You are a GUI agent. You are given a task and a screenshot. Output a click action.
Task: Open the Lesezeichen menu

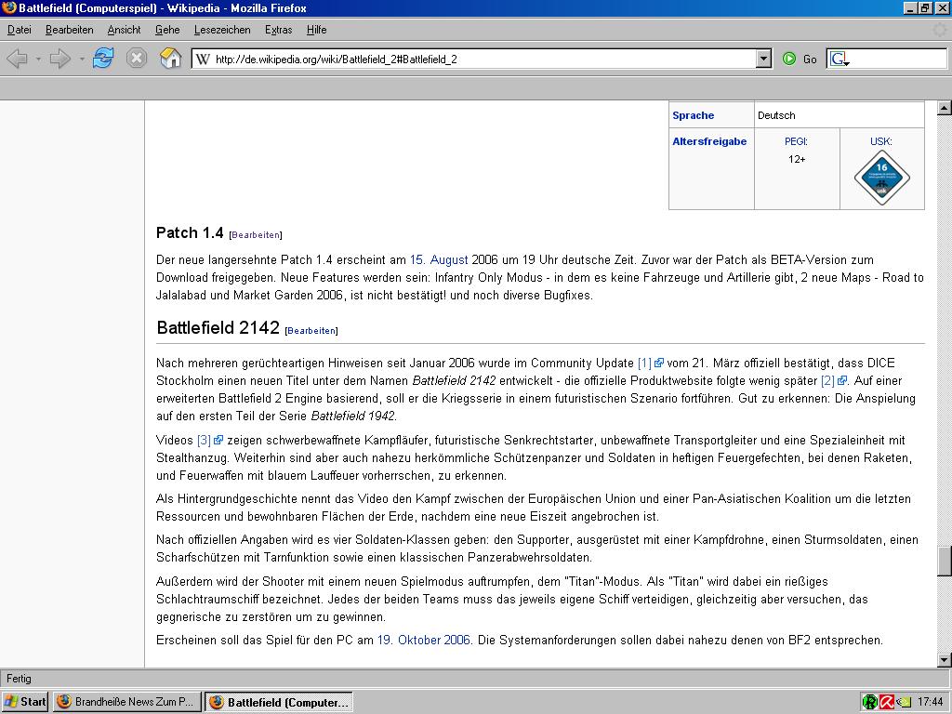click(222, 30)
